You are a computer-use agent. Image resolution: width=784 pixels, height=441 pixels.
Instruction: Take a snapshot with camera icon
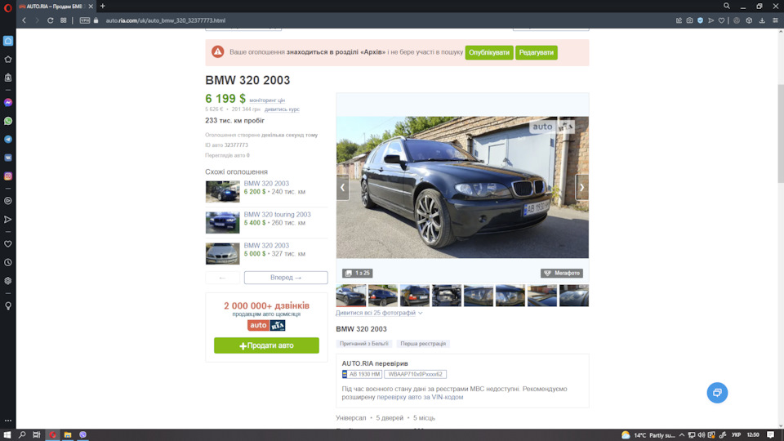tap(689, 20)
